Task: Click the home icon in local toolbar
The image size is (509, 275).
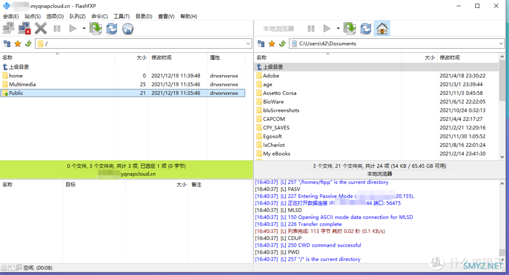Action: pyautogui.click(x=382, y=29)
